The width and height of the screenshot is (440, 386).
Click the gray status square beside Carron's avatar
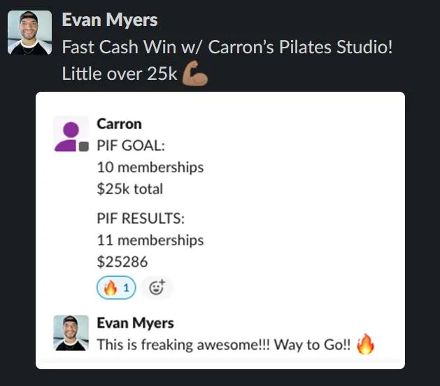[84, 146]
